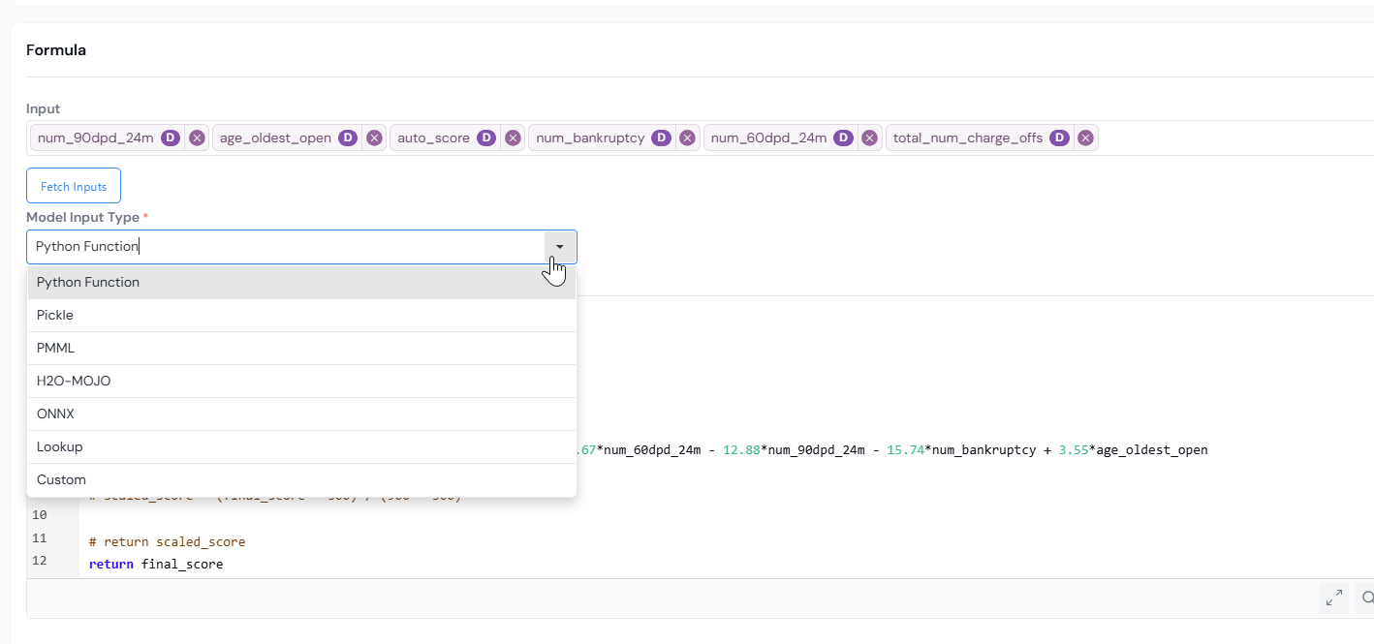Click the Model Input Type text field
Screen dimensions: 1374x644
(286, 247)
